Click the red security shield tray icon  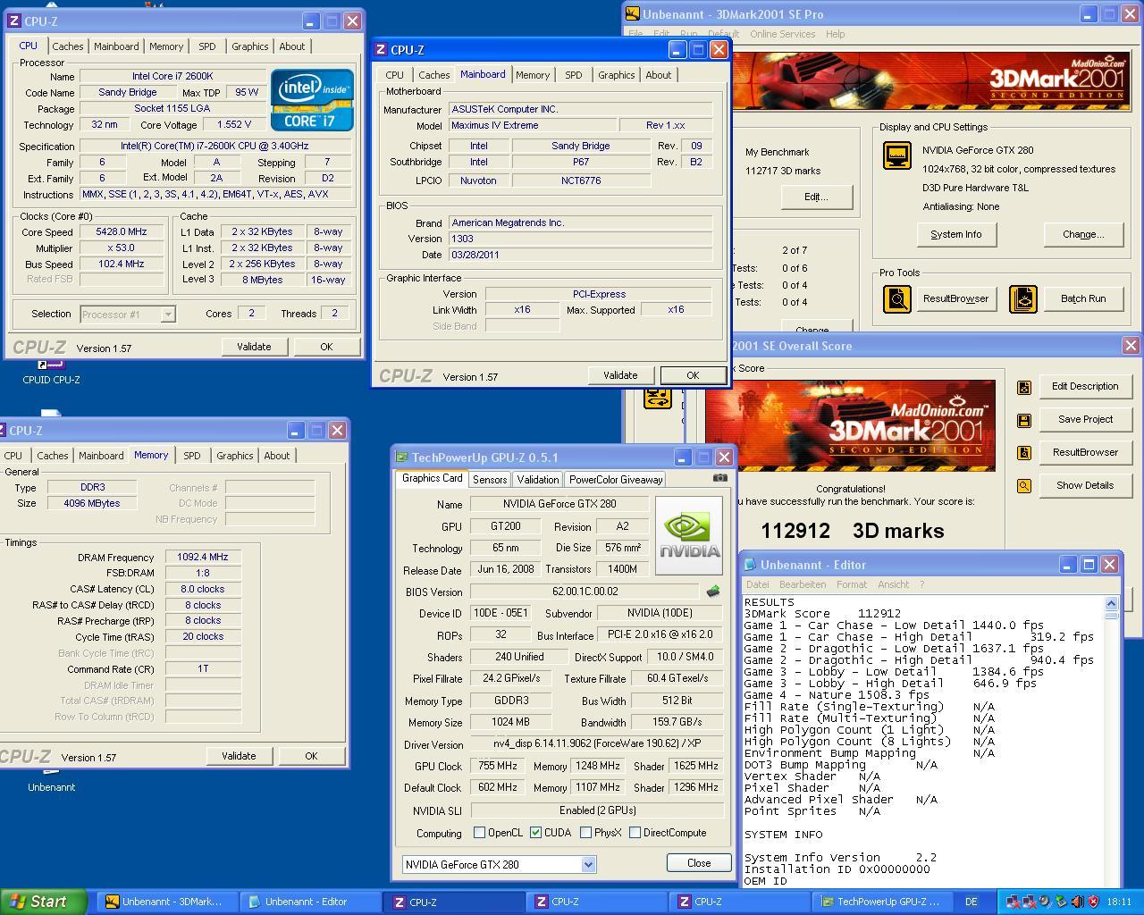[x=1093, y=902]
